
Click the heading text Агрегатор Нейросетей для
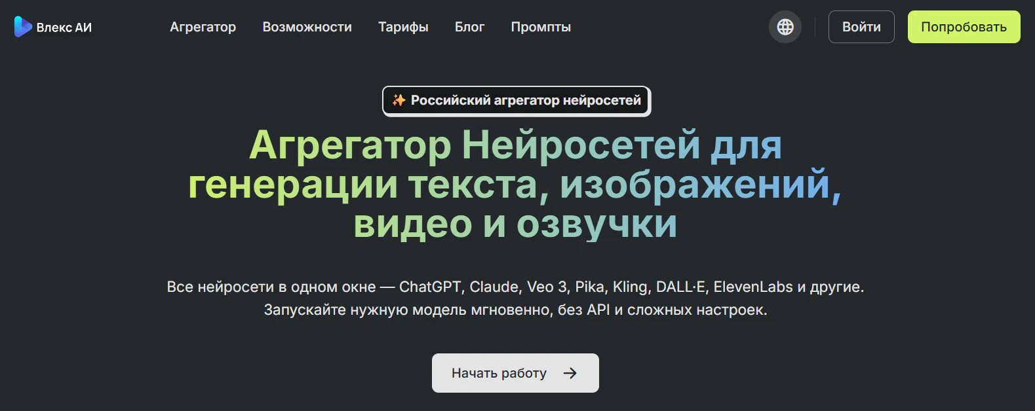click(x=515, y=145)
